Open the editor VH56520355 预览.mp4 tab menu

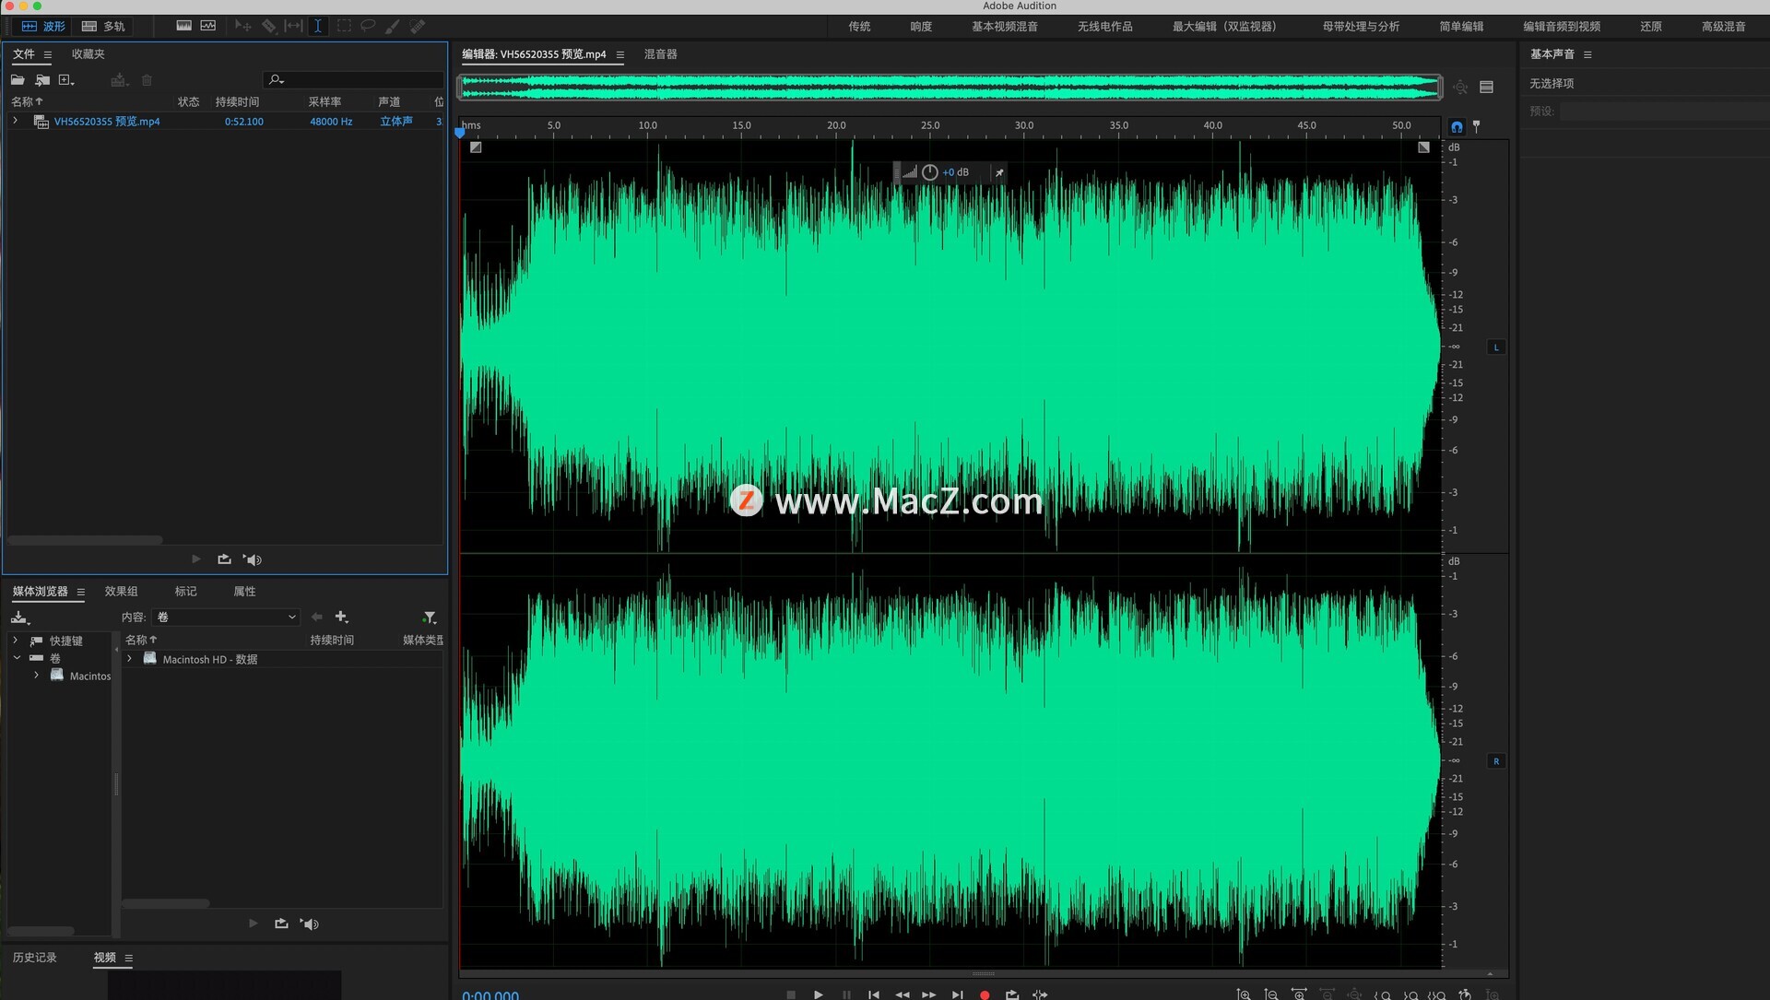click(620, 55)
